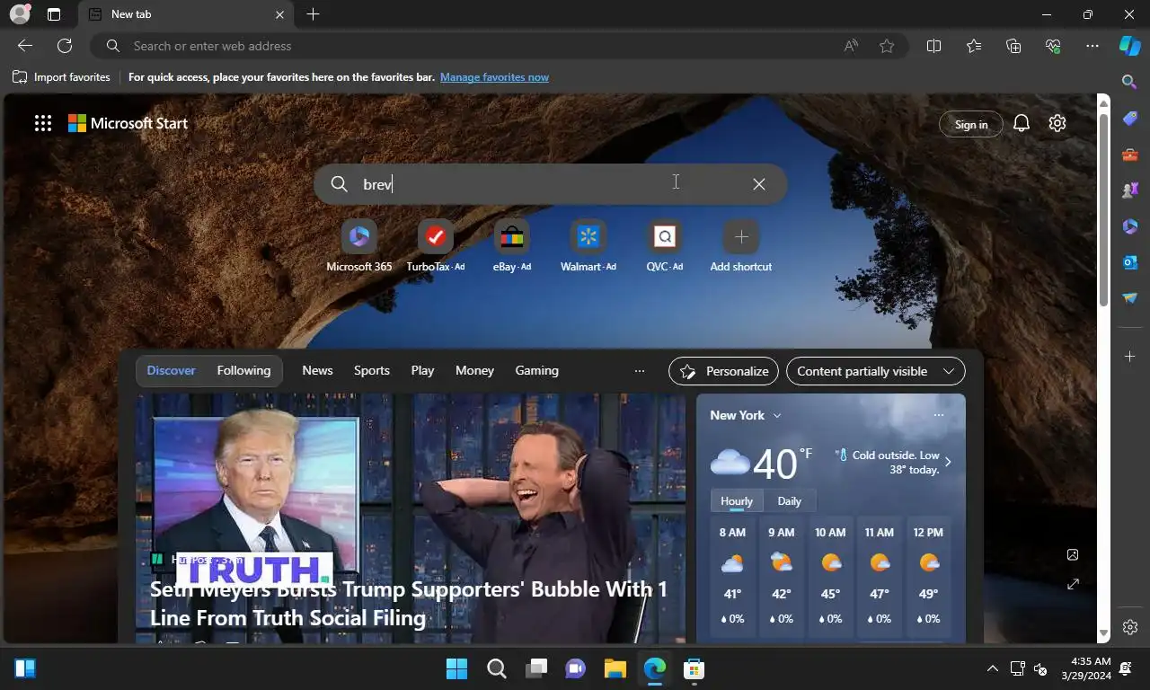This screenshot has height=690, width=1150.
Task: Click the Read aloud icon in address bar
Action: tap(851, 46)
